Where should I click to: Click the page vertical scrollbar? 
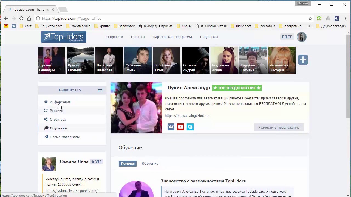pos(348,77)
